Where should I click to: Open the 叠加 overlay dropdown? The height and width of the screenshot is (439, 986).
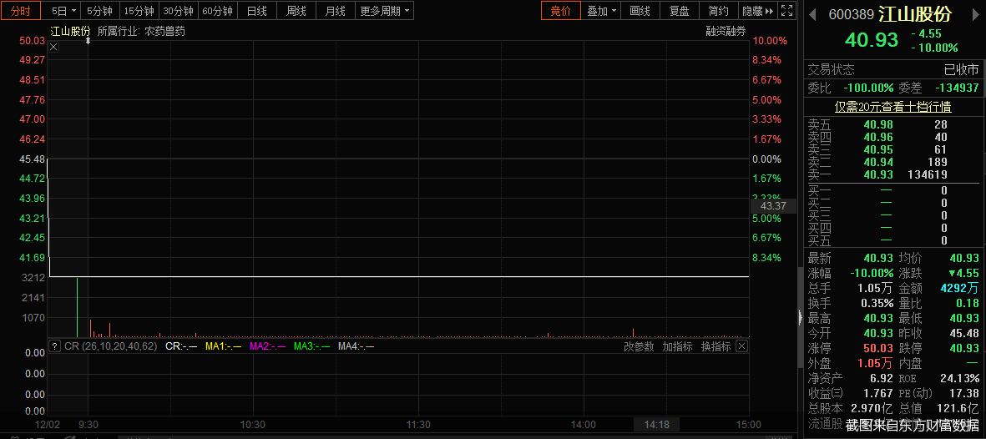[x=601, y=11]
